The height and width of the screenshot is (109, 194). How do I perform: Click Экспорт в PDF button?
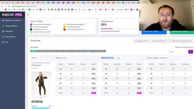(141, 41)
